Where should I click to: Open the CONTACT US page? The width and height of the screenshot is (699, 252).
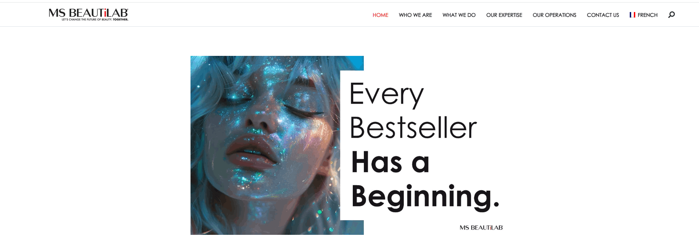click(603, 15)
